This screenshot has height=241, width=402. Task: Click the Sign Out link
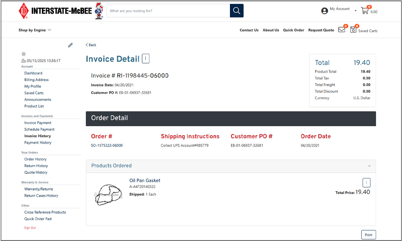point(30,228)
